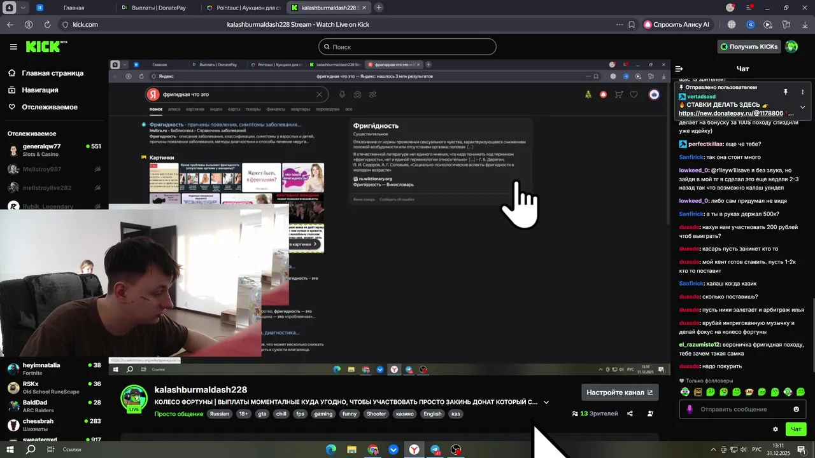This screenshot has width=815, height=458.
Task: Click the stream video player
Action: [389, 217]
